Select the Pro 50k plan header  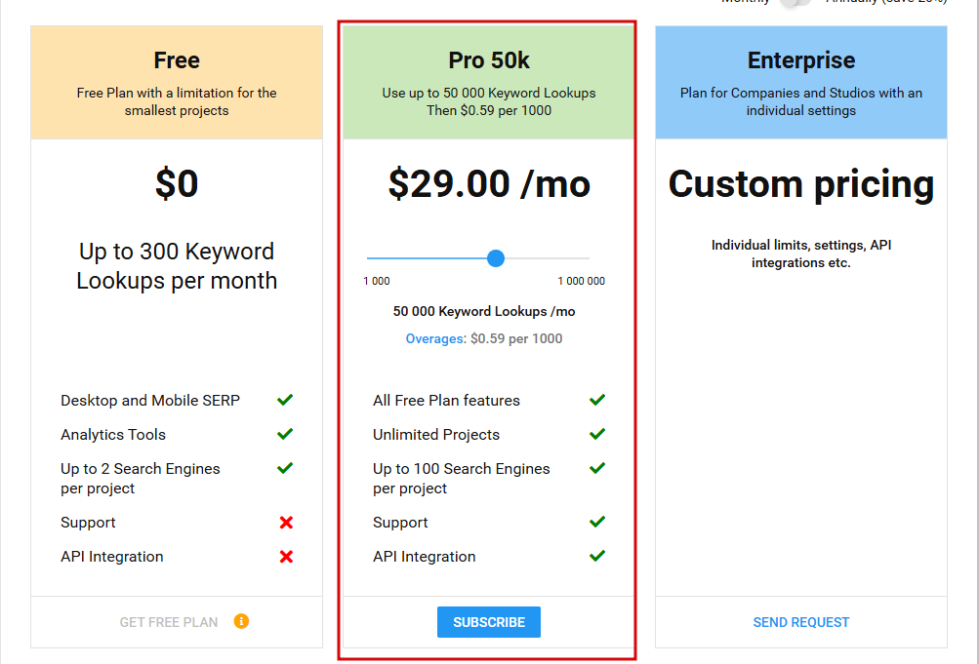click(489, 82)
